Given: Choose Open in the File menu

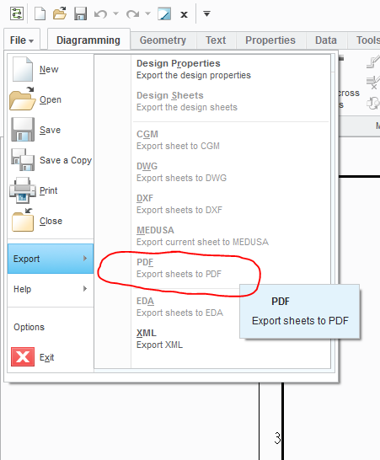Looking at the screenshot, I should pos(51,99).
